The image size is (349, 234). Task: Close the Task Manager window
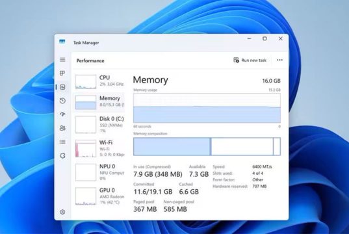[281, 38]
